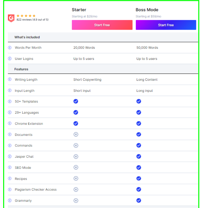
Task: Click Starter checkmark for 50+ Templates
Action: pyautogui.click(x=76, y=101)
